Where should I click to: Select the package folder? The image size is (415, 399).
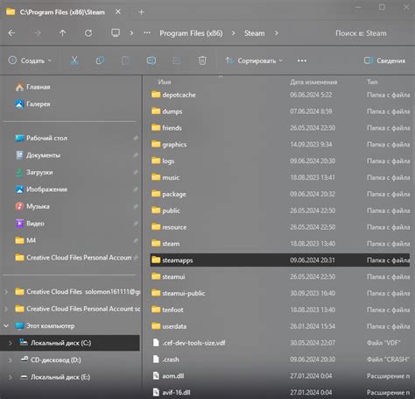(x=280, y=194)
